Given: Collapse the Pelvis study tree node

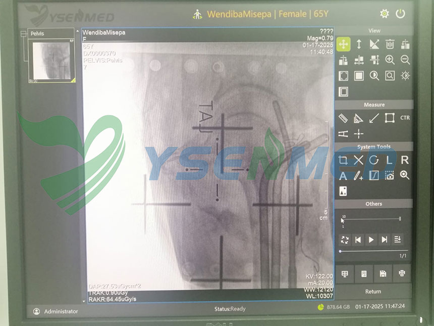Looking at the screenshot, I should [x=22, y=34].
